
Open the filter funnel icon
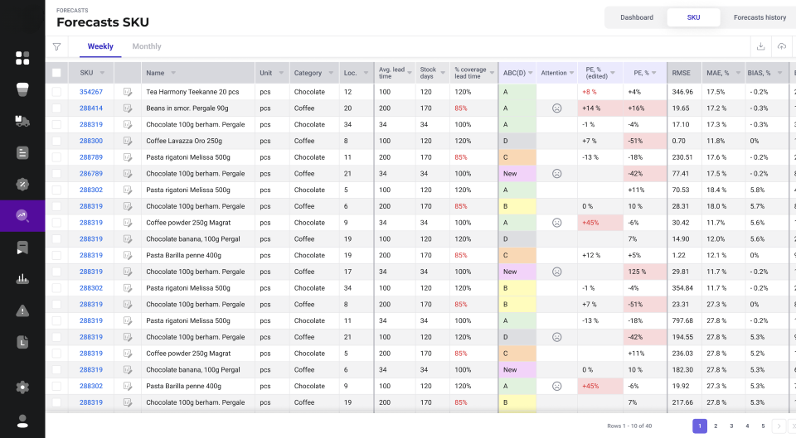[57, 46]
